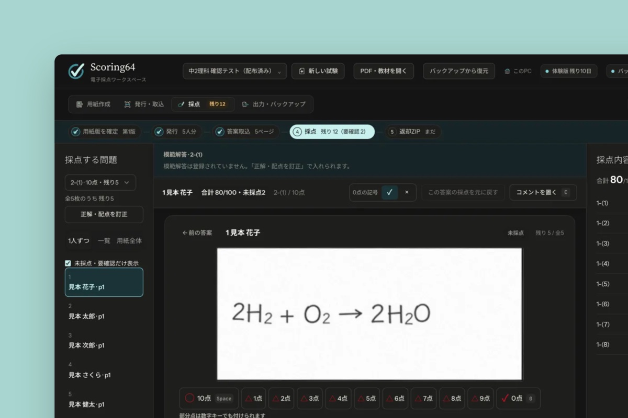The image size is (628, 418).
Task: Switch to 一覧 view
Action: tap(104, 241)
